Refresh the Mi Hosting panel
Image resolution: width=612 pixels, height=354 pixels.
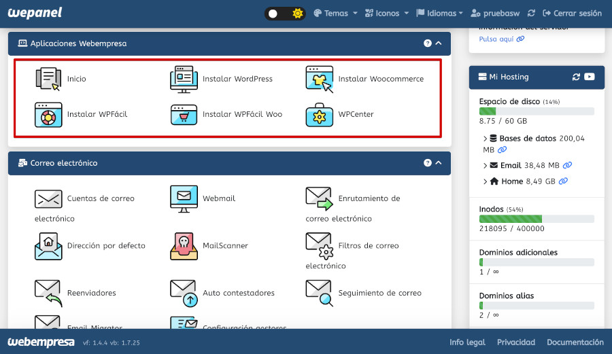click(x=576, y=77)
